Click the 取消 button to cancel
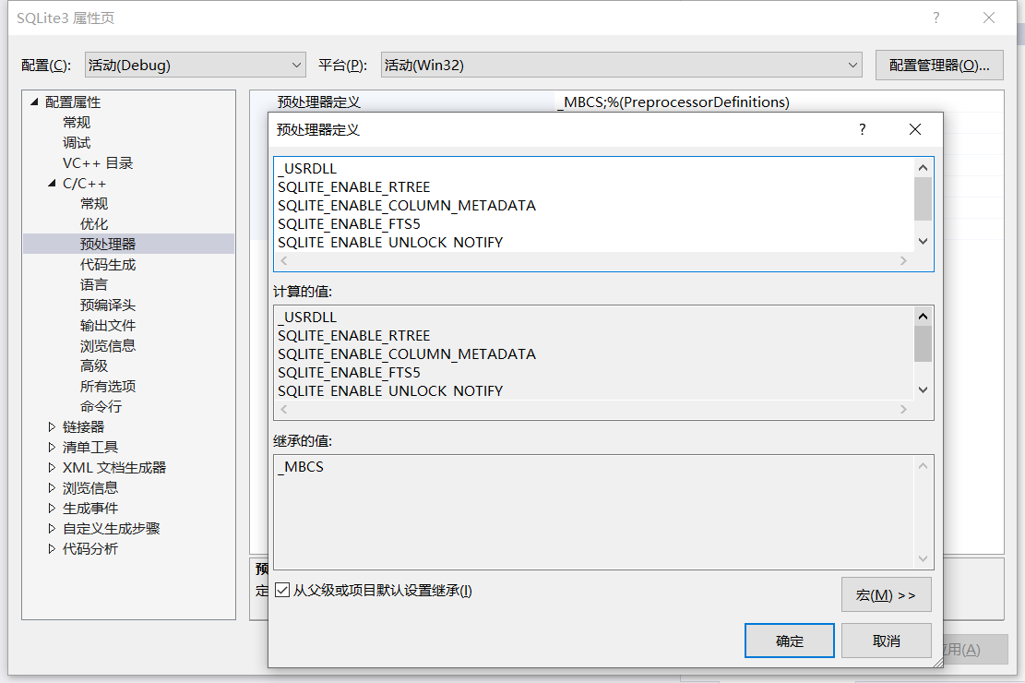The image size is (1025, 683). [886, 640]
